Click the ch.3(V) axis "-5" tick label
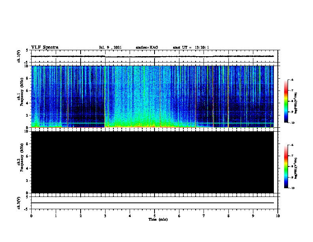Viewport: 313px width, 242px height. pos(26,209)
